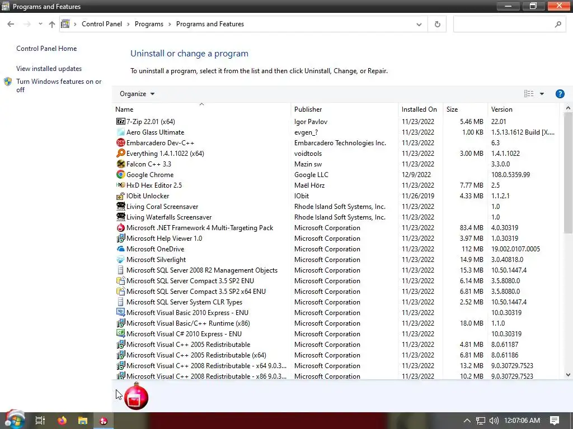Screen dimensions: 573x429
Task: Go up one level with up arrow
Action: (52, 24)
